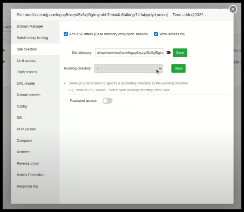Image resolution: width=244 pixels, height=212 pixels.
Task: Toggle the Write access log checkbox
Action: 156,34
